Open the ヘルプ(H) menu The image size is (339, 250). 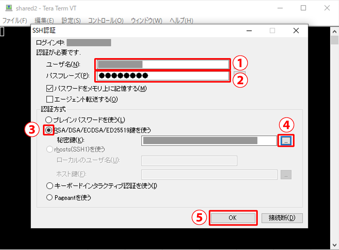[181, 20]
